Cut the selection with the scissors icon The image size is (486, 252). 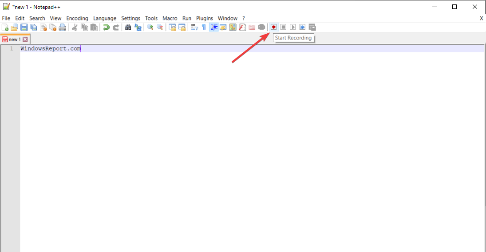pyautogui.click(x=75, y=27)
